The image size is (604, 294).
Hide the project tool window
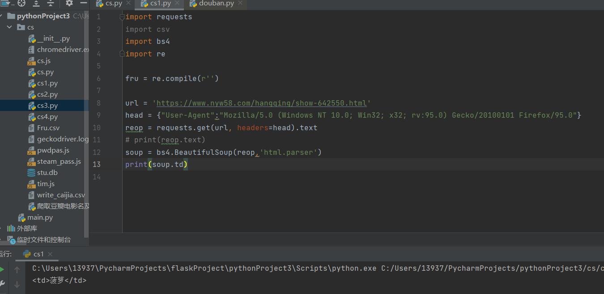pos(83,3)
